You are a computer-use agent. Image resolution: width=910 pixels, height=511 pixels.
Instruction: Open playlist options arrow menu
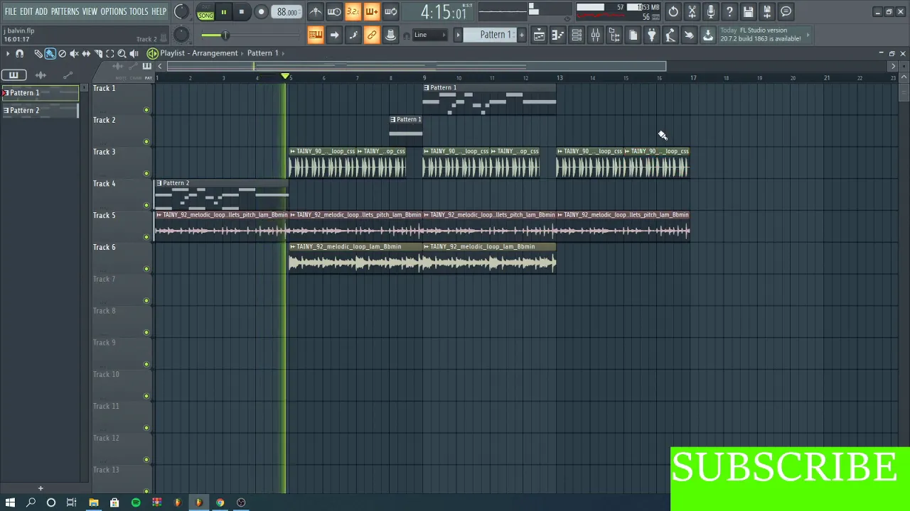coord(7,53)
